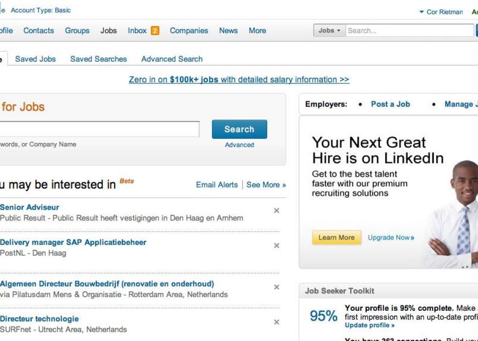478x341 pixels.
Task: Remove the Algemeen Directeur Bouwbedrijf suggestion
Action: (277, 287)
